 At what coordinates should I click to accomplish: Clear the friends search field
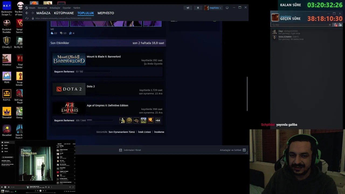(x=330, y=25)
